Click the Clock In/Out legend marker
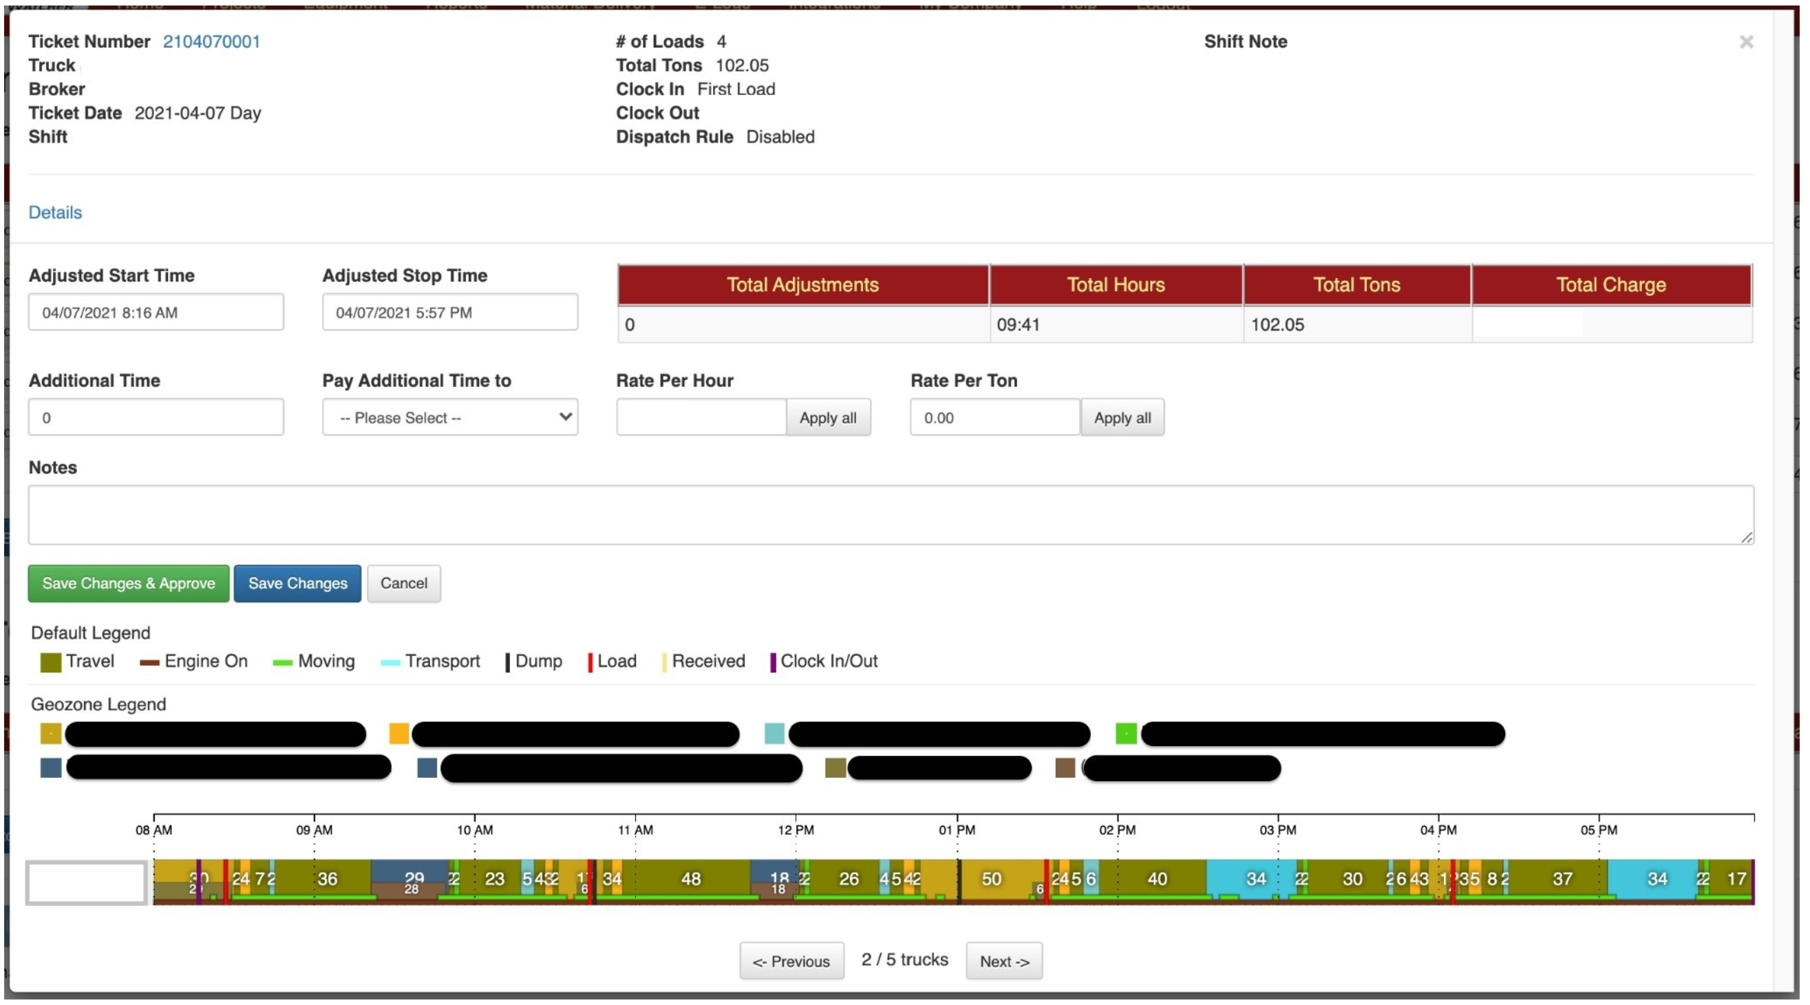The width and height of the screenshot is (1810, 1005). click(773, 663)
